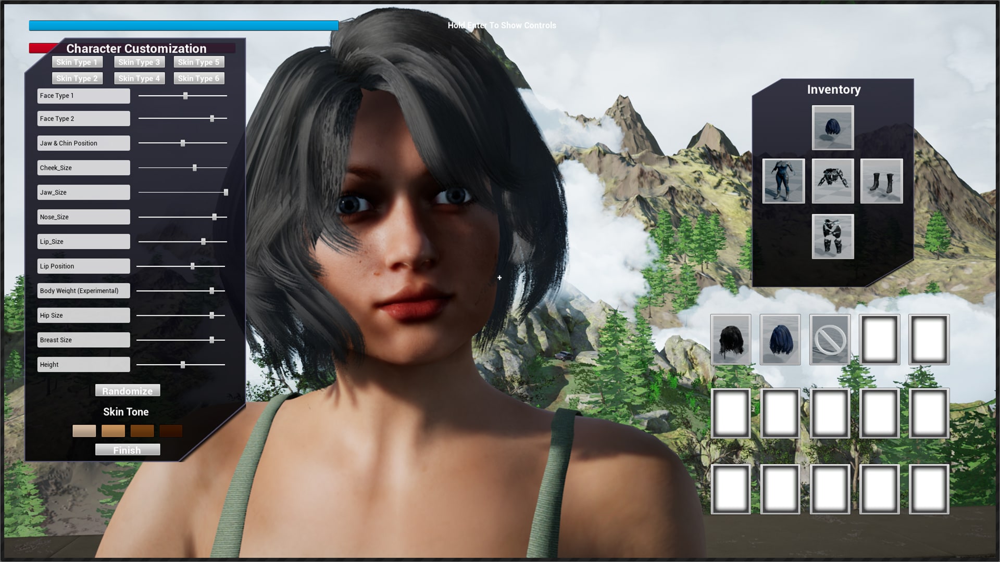Click the Body Weight slider handle

coord(212,291)
